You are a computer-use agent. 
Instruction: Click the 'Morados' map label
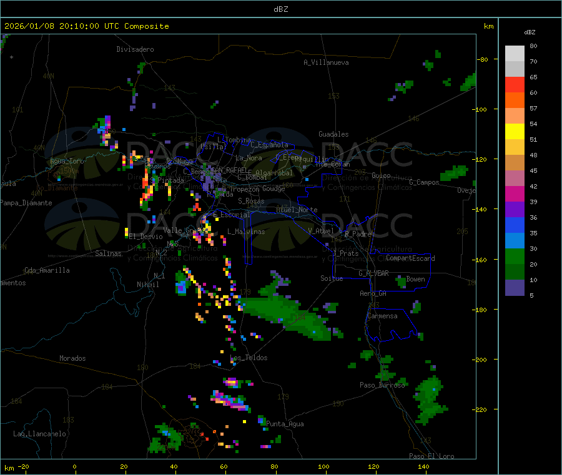(72, 358)
